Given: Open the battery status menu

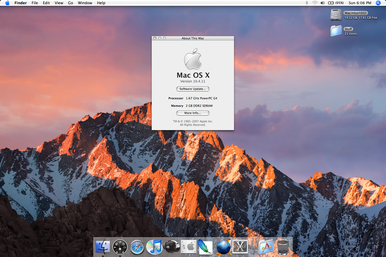Looking at the screenshot, I should (x=336, y=3).
